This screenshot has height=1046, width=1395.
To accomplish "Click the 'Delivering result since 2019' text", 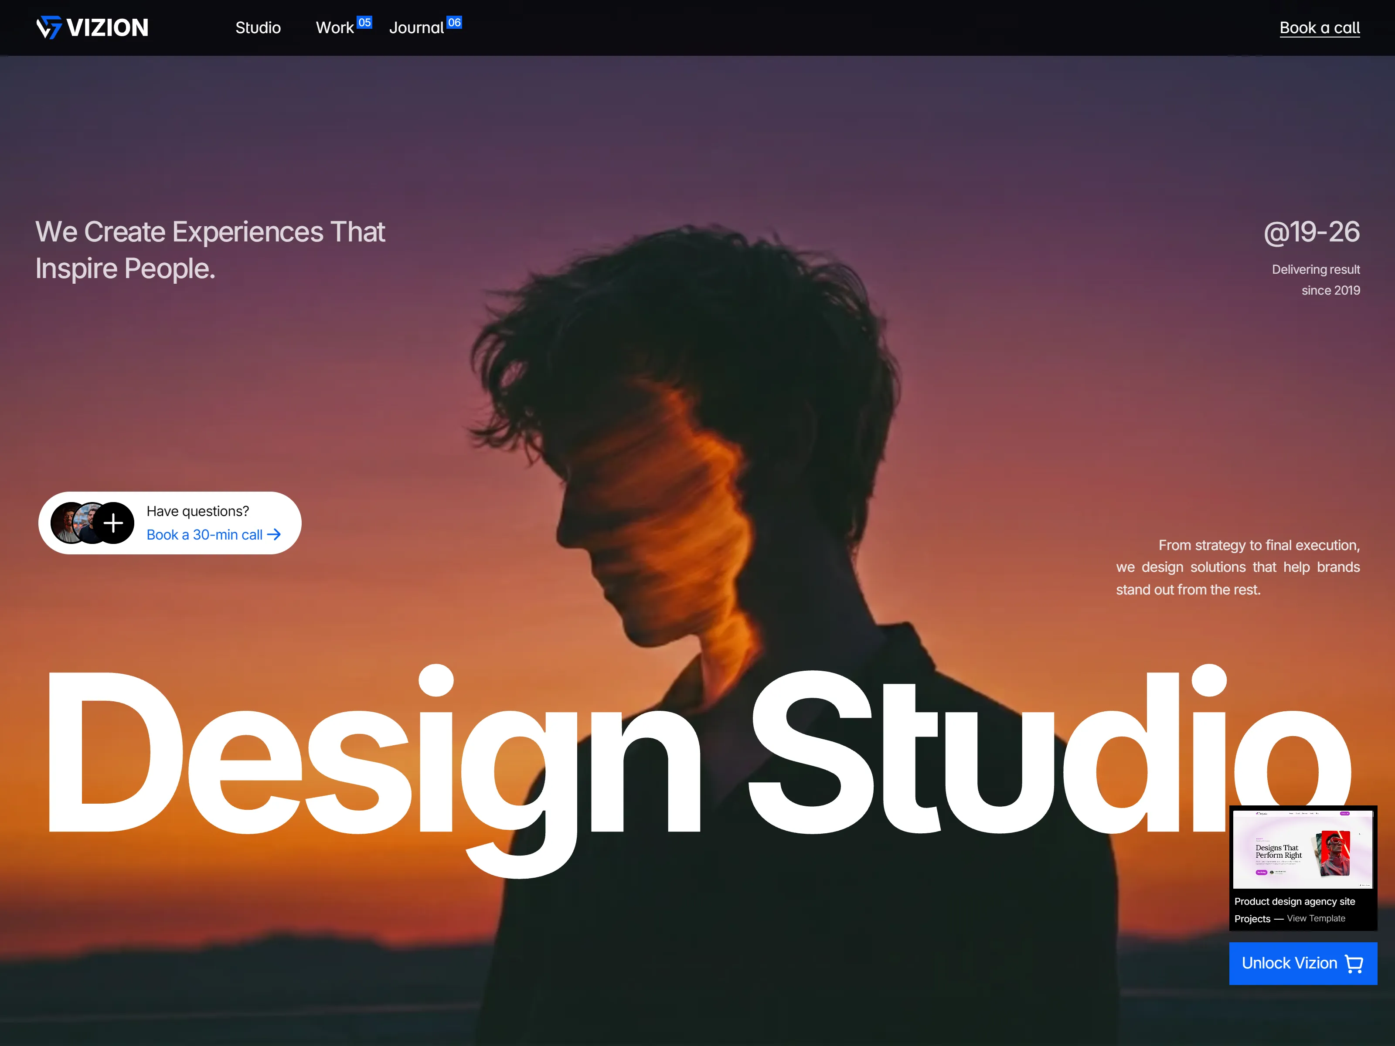I will pos(1316,280).
